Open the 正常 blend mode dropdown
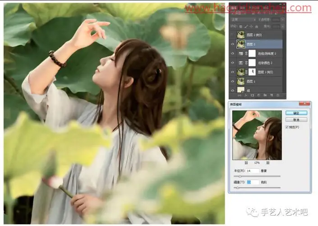 click(x=244, y=20)
